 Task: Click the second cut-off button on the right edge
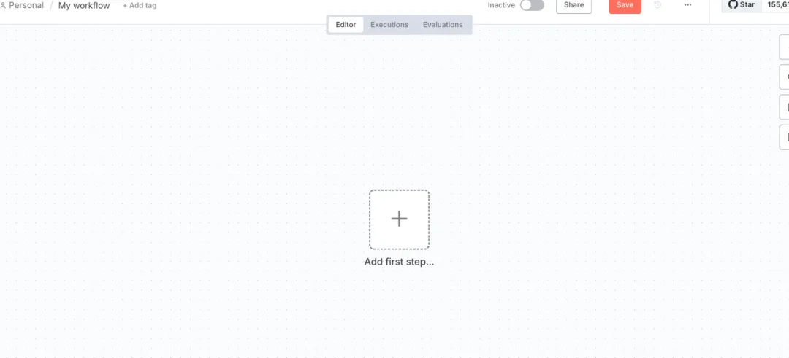click(x=784, y=78)
